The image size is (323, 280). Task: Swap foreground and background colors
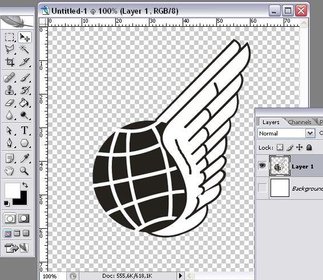25,185
